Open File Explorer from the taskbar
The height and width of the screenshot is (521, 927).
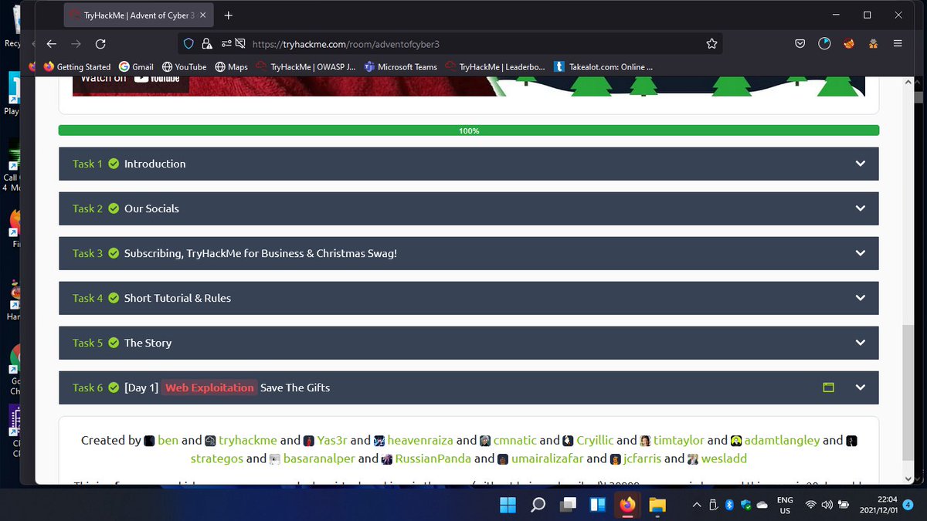pos(657,505)
